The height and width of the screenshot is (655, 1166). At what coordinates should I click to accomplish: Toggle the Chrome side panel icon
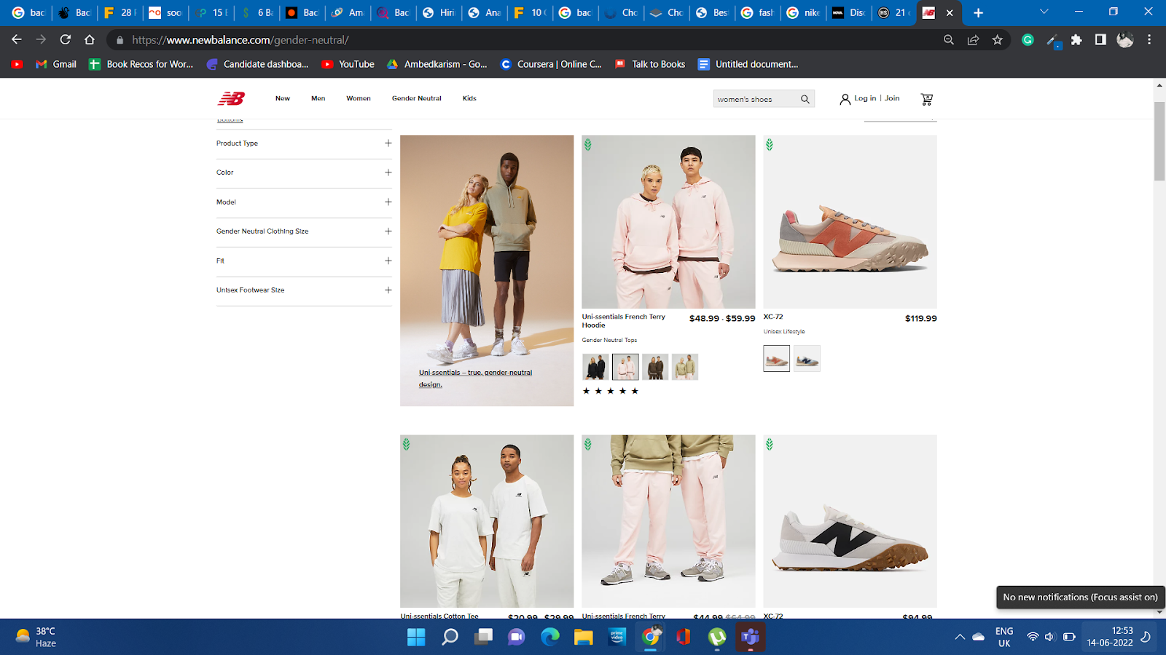[x=1100, y=40]
